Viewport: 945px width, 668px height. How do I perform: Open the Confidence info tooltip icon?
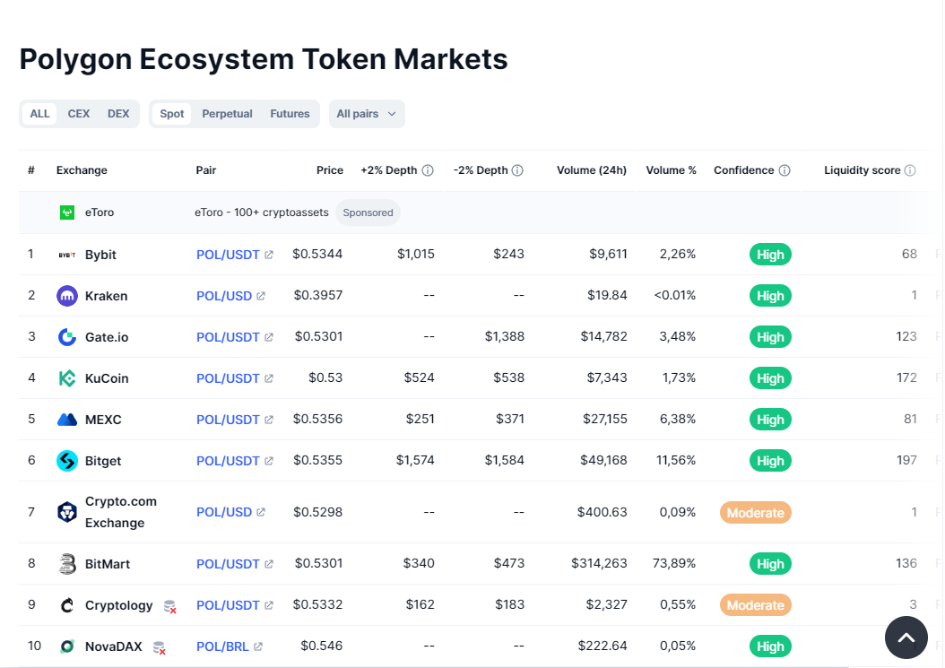coord(785,170)
